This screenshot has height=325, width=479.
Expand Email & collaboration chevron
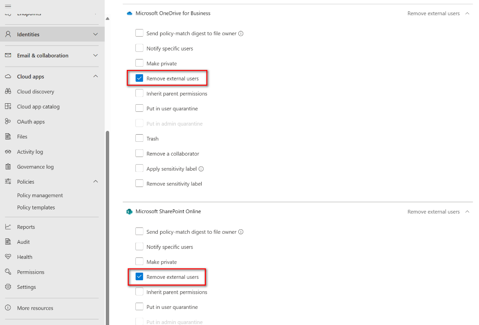tap(96, 55)
